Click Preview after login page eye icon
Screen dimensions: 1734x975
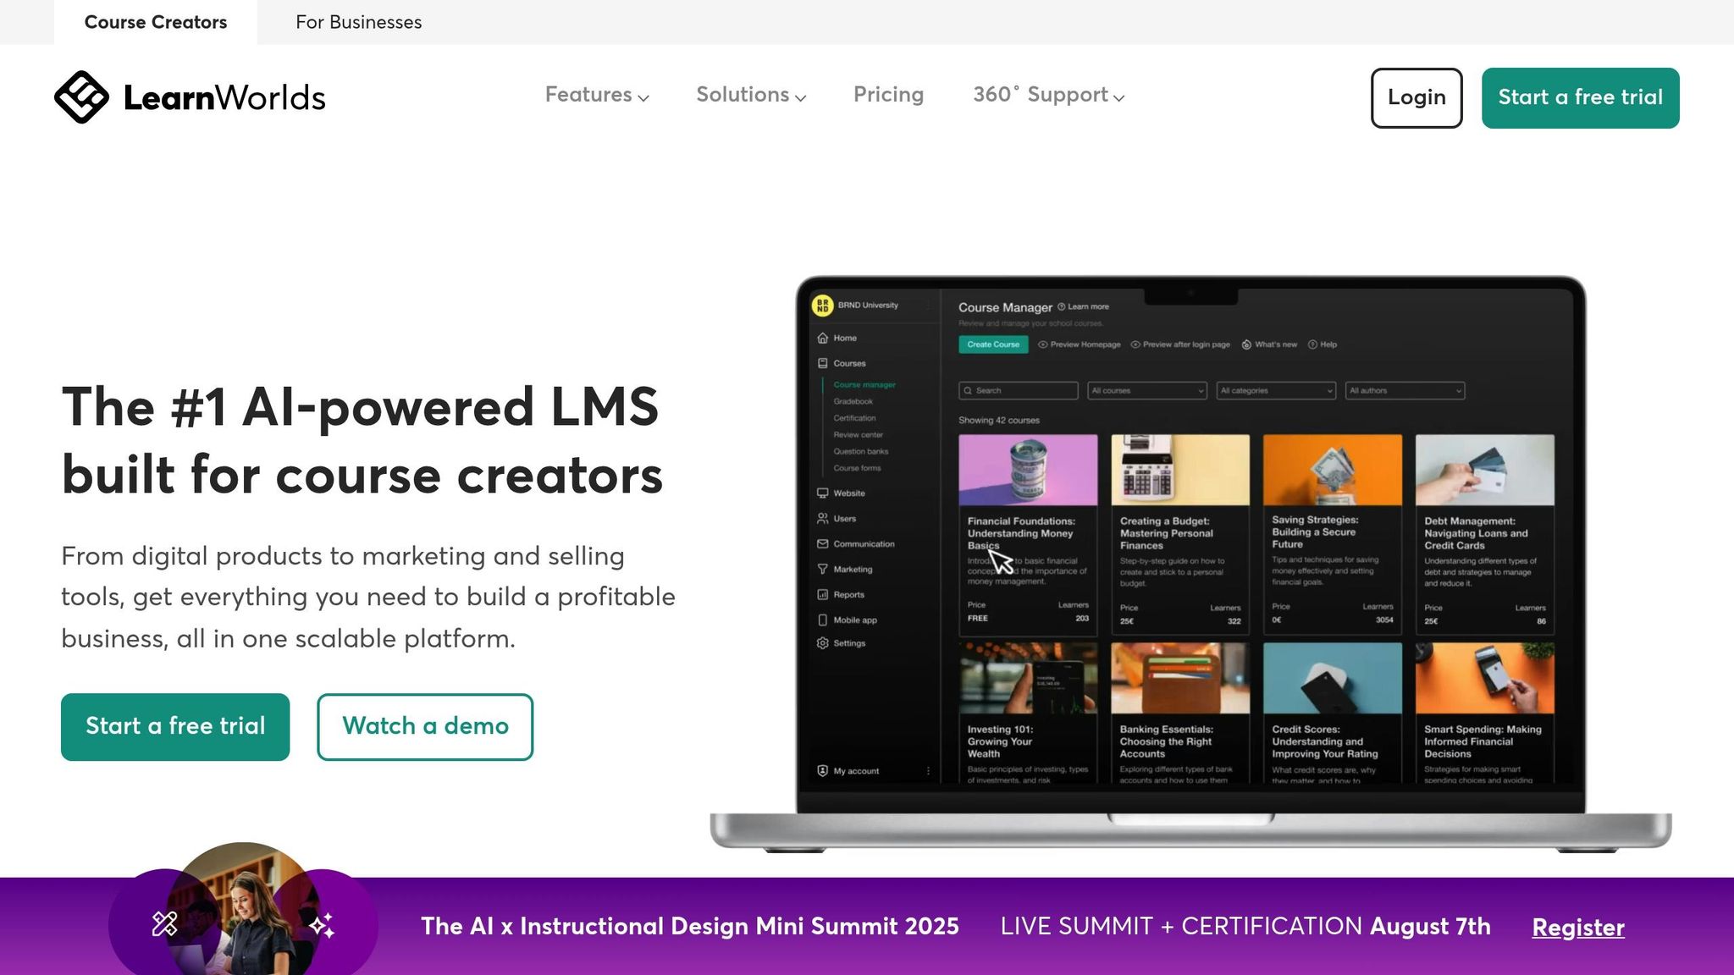[x=1135, y=344]
